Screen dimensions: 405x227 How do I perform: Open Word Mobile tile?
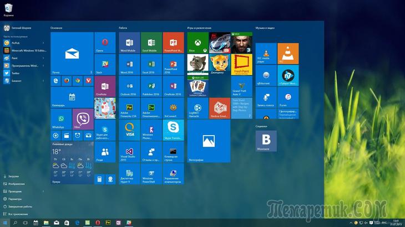tap(129, 43)
